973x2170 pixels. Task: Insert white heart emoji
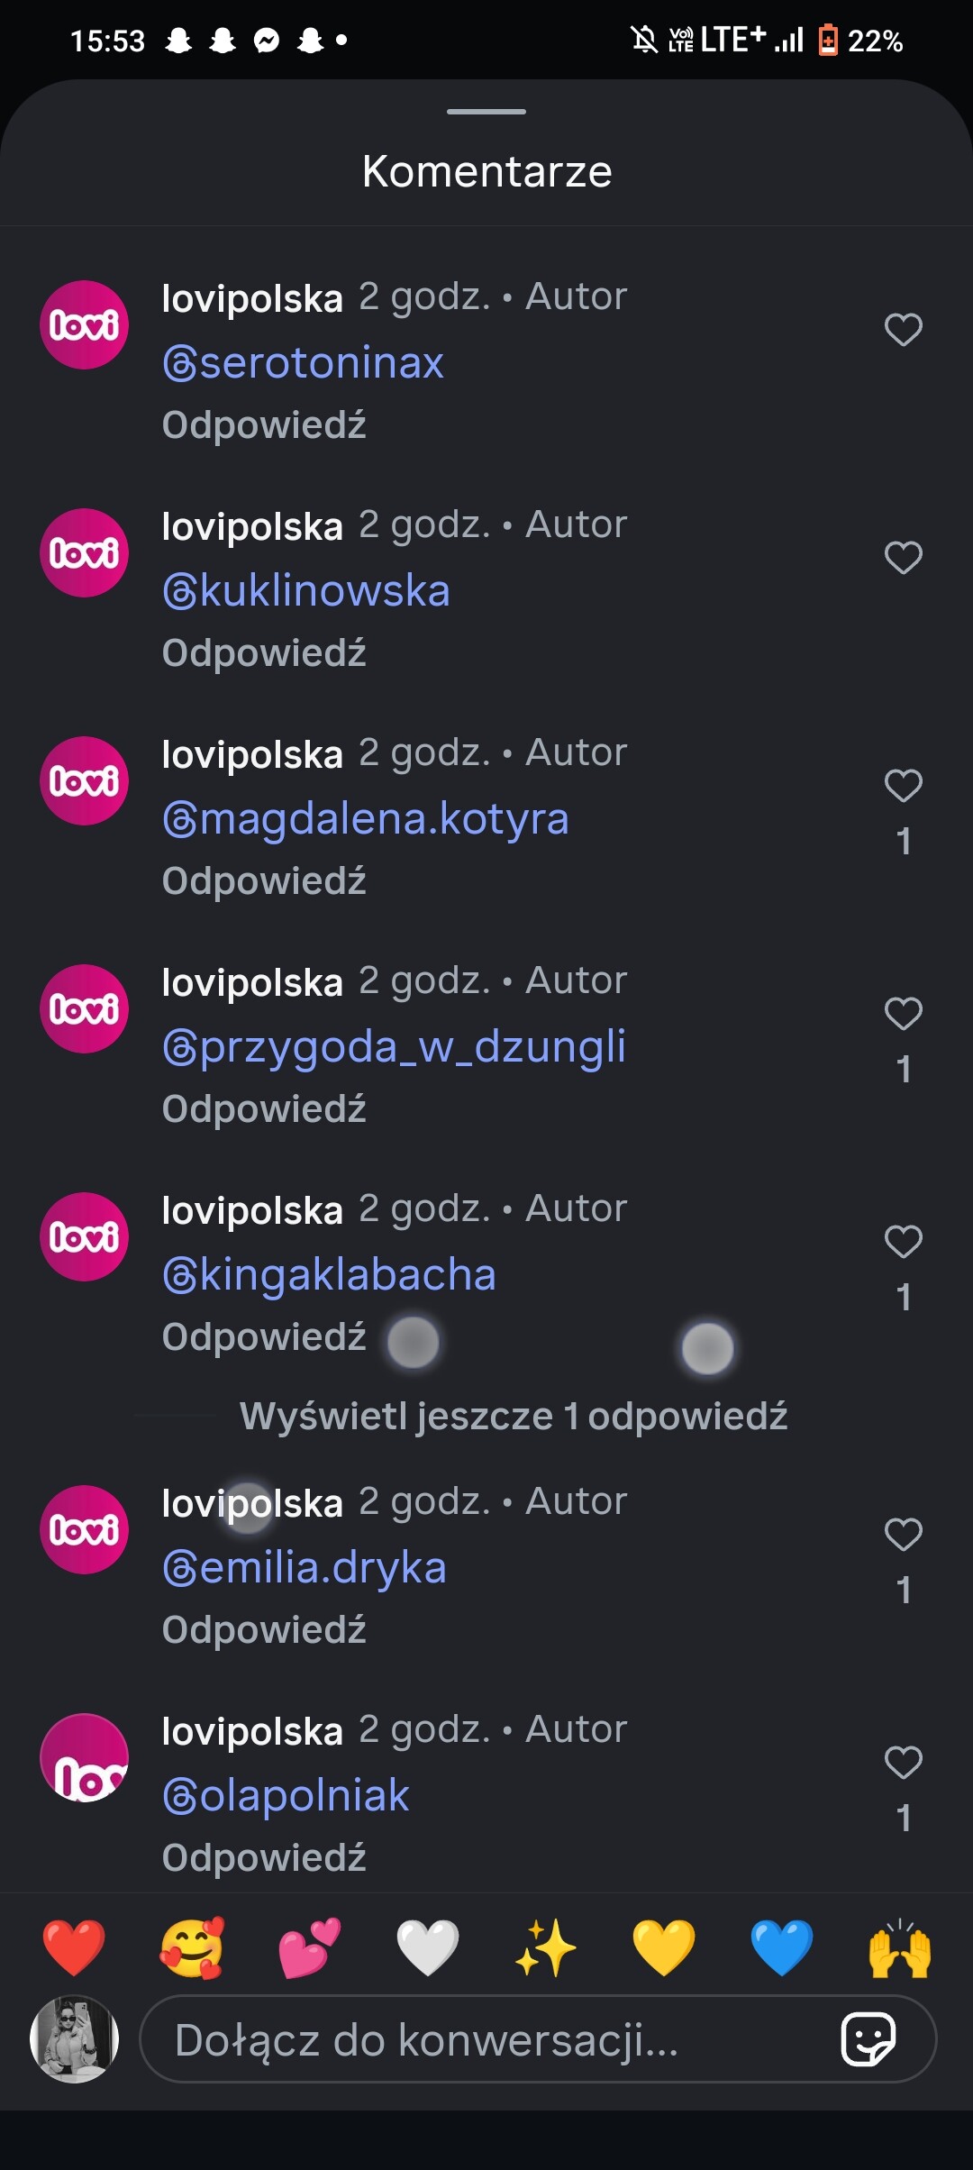click(x=428, y=1948)
